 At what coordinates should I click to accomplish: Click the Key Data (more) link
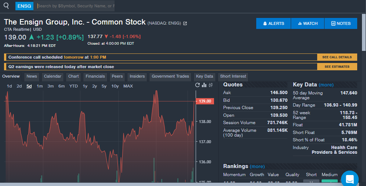coord(326,85)
